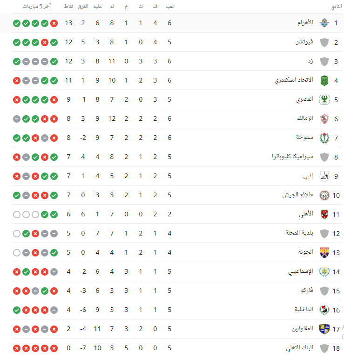Image resolution: width=344 pixels, height=360 pixels.
Task: Click the سموحة club logo
Action: [324, 138]
